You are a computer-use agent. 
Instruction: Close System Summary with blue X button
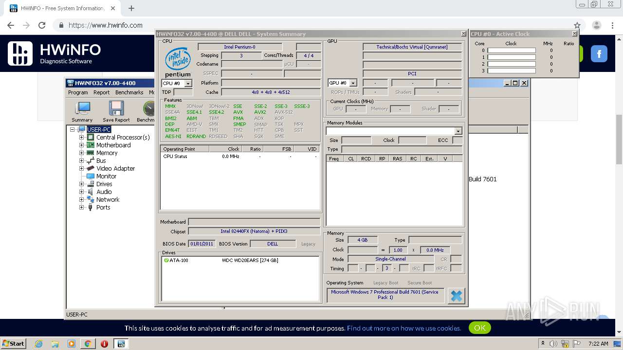[456, 296]
